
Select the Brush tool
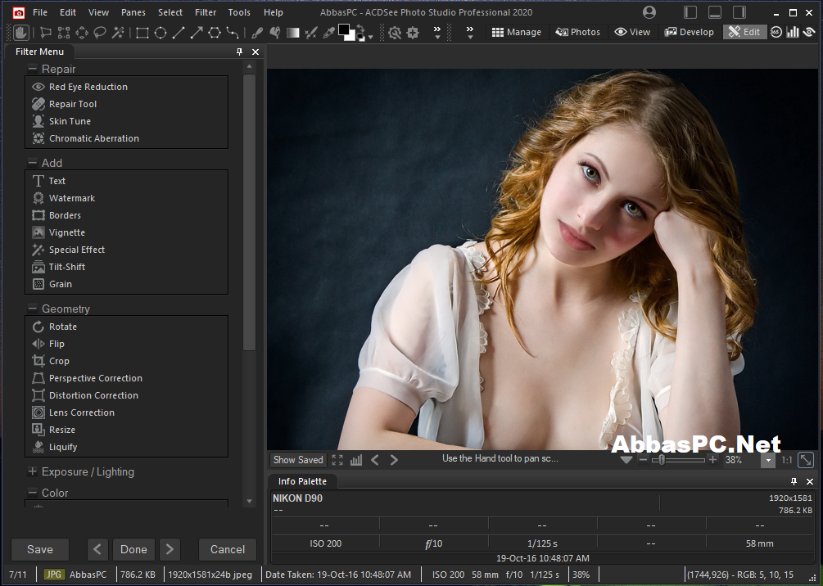[256, 33]
